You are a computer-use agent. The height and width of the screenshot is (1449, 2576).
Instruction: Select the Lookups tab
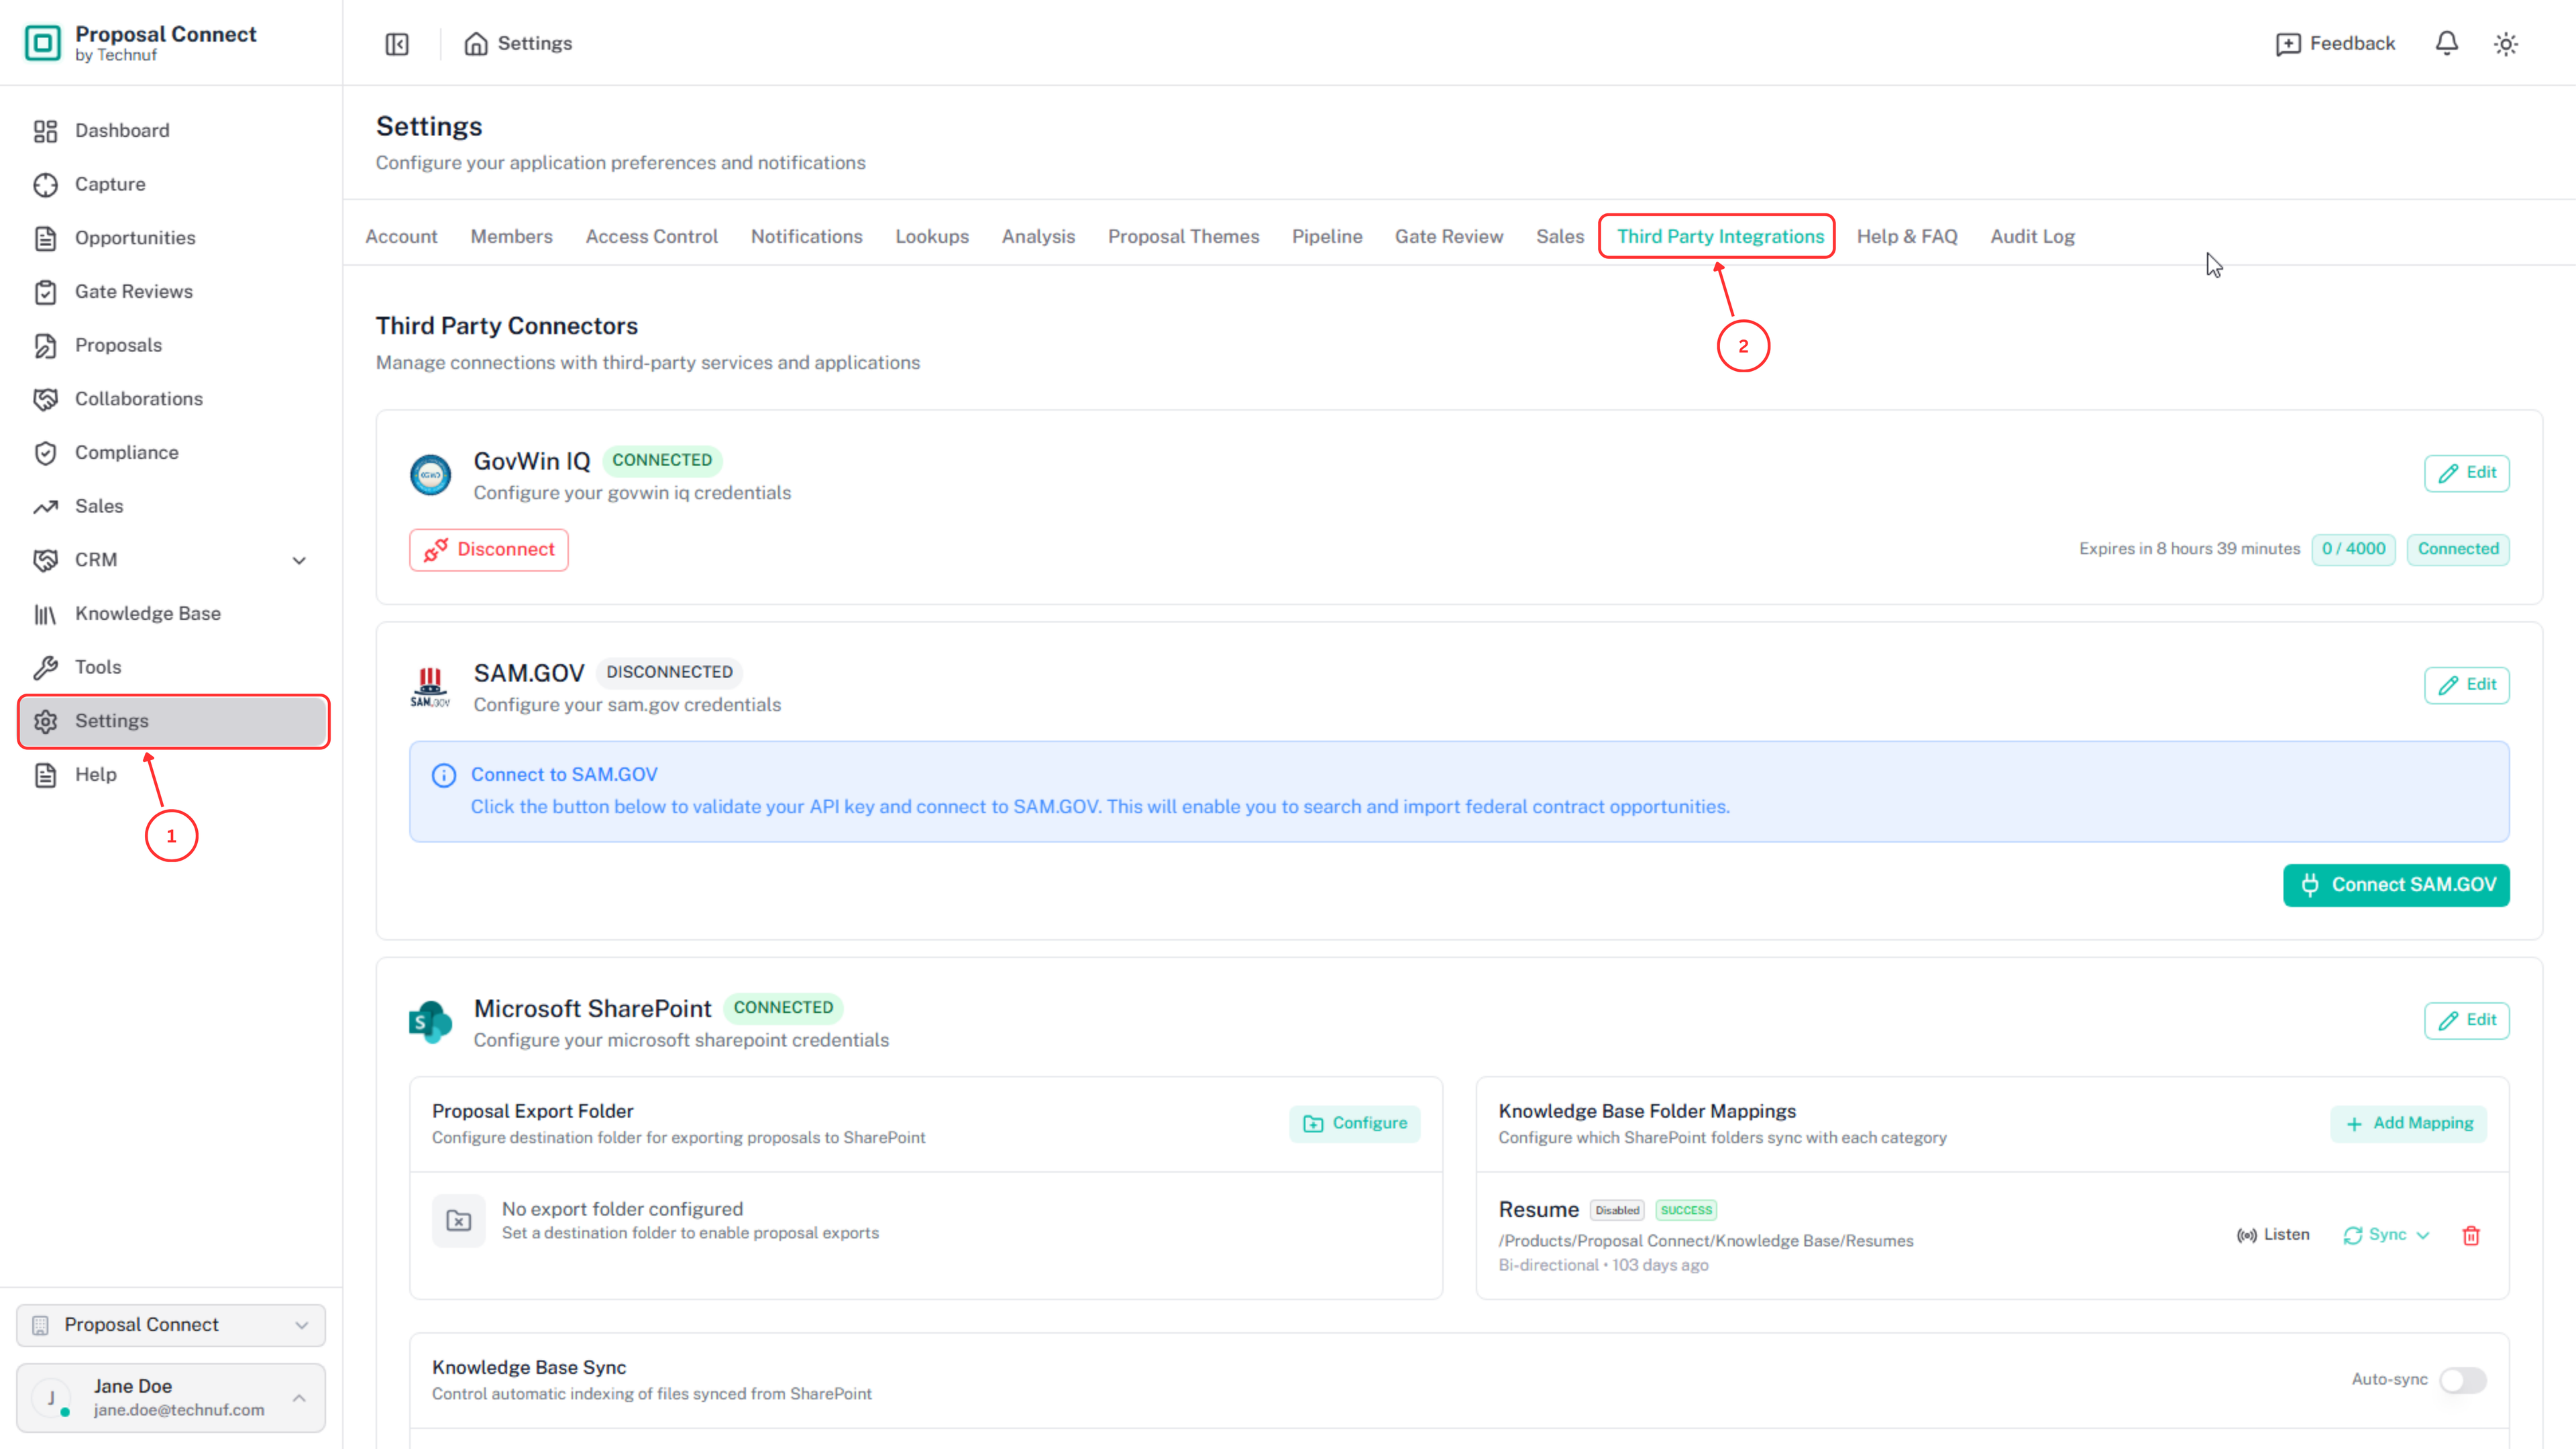click(932, 237)
